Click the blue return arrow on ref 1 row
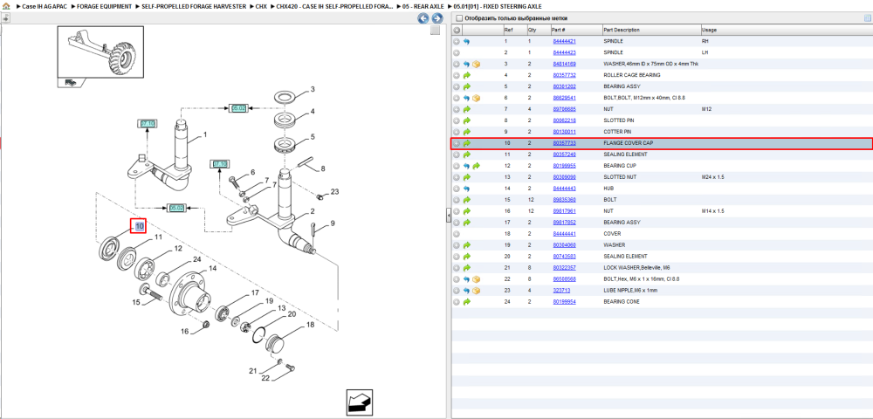Screen dimensions: 873x419 (466, 41)
